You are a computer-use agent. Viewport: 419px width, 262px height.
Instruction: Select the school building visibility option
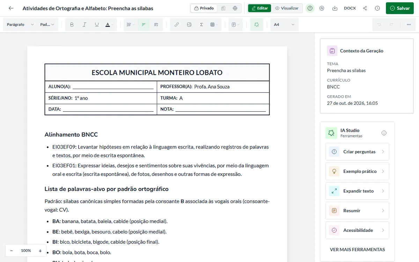[x=223, y=8]
